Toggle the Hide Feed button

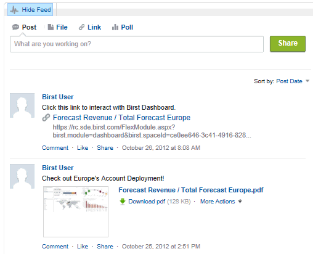[x=30, y=9]
